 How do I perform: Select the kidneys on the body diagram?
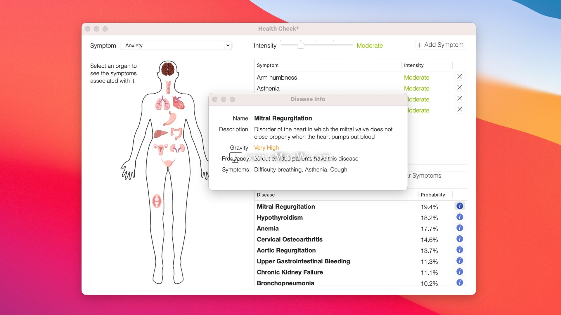pyautogui.click(x=177, y=148)
